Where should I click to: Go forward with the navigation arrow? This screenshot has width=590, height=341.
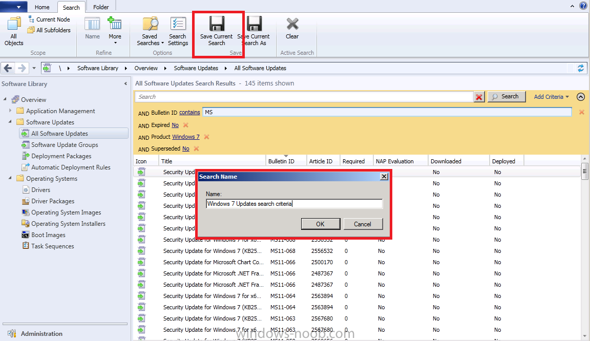point(22,68)
